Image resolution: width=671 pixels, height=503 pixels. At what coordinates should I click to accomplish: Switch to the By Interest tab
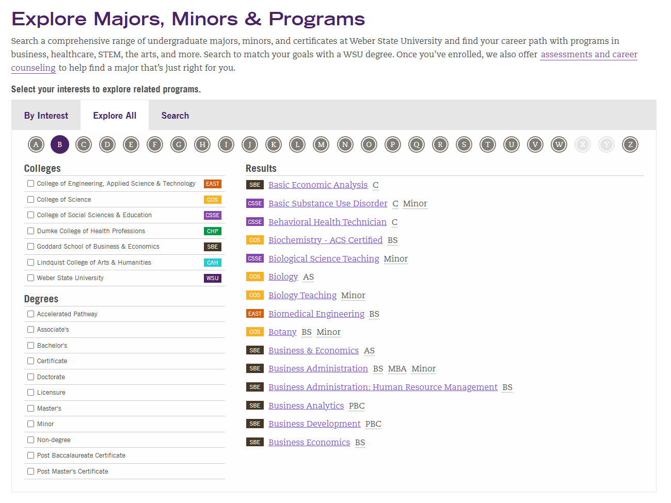(46, 116)
